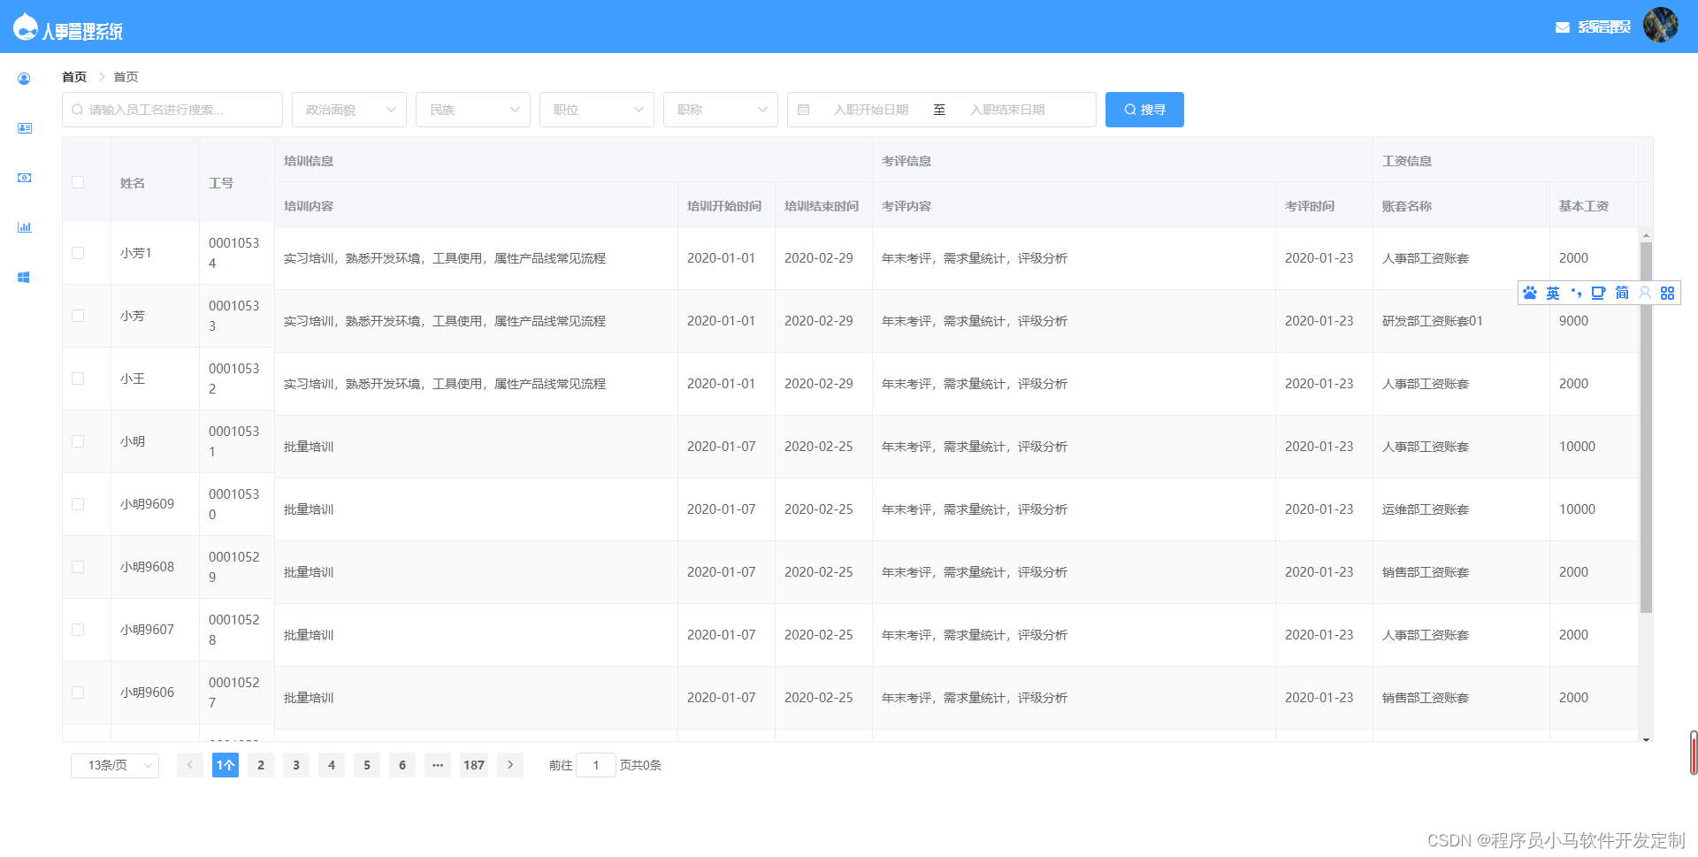The width and height of the screenshot is (1698, 857).
Task: Click the 运维部工资账套 cell
Action: click(x=1426, y=509)
